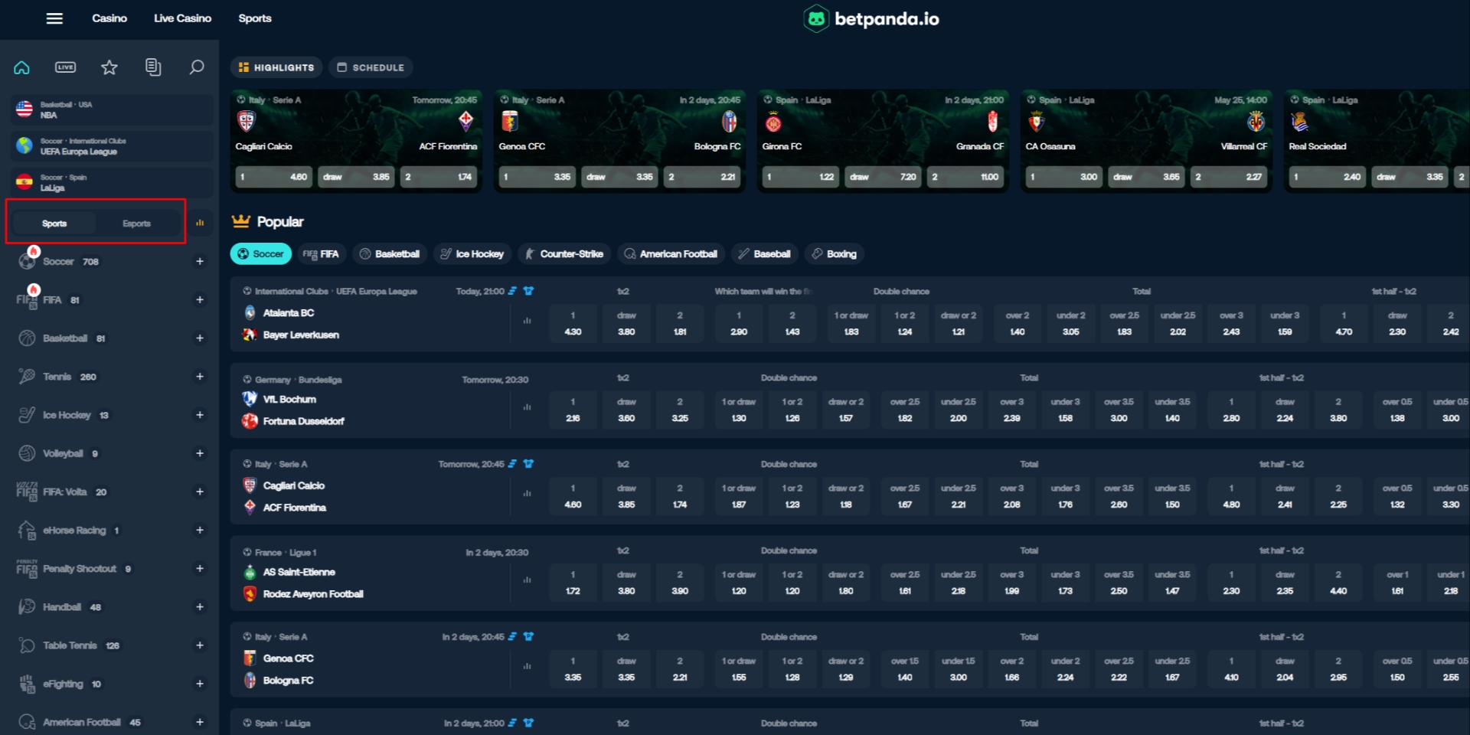Screen dimensions: 1470x735
Task: Click the betpanda.io logo
Action: [x=871, y=18]
